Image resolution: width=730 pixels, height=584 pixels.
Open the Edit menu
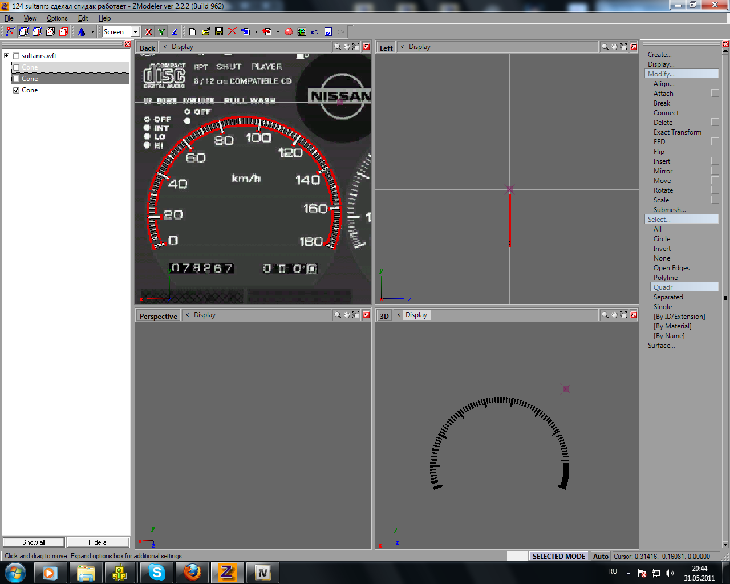(83, 18)
